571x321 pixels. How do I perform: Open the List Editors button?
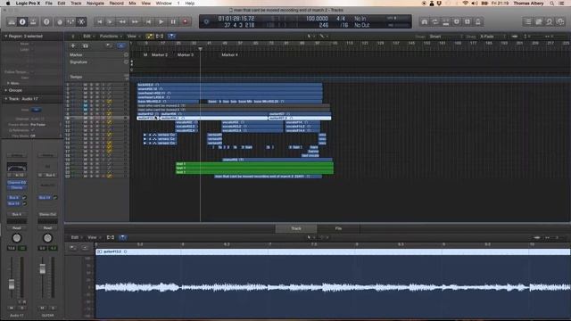pyautogui.click(x=528, y=21)
